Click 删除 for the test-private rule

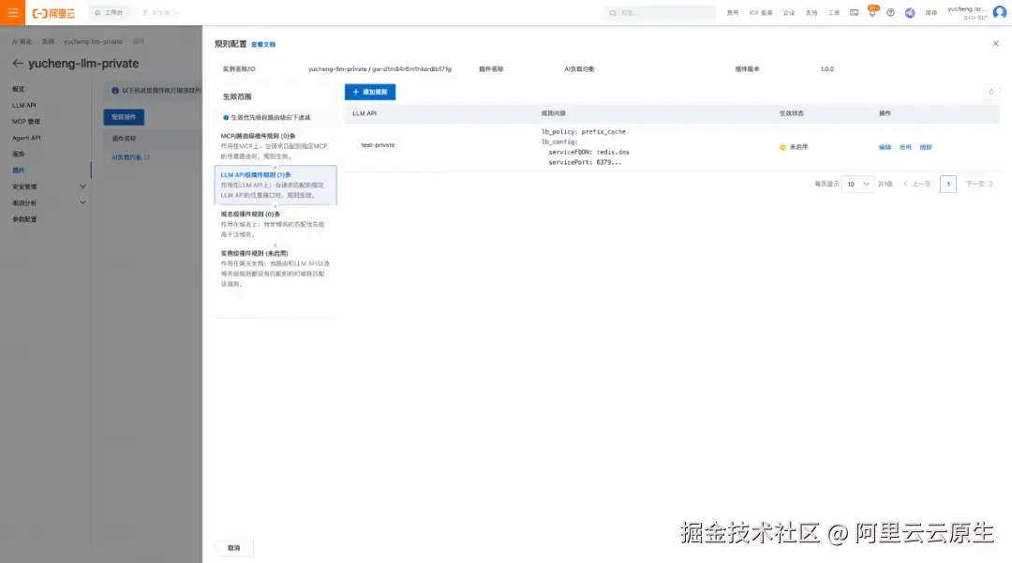click(926, 147)
